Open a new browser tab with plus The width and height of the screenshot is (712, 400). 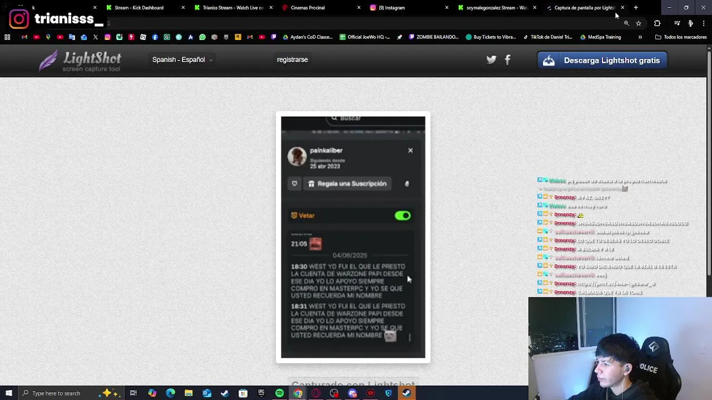636,8
